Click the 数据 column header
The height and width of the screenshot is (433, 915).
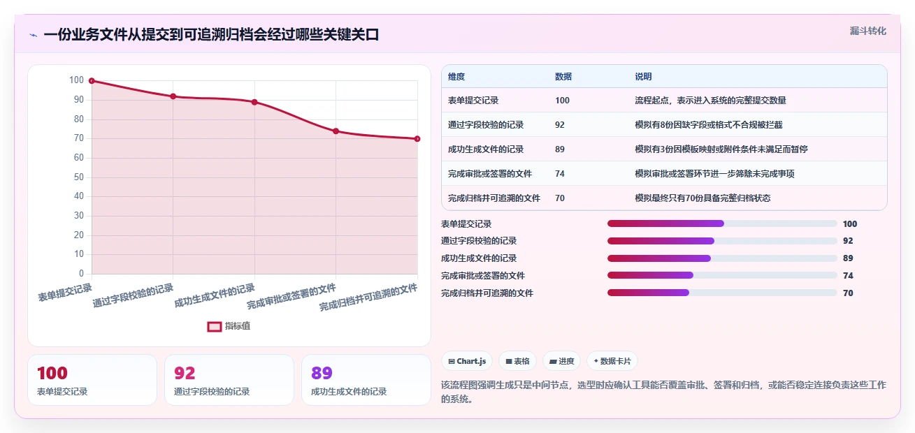(563, 77)
